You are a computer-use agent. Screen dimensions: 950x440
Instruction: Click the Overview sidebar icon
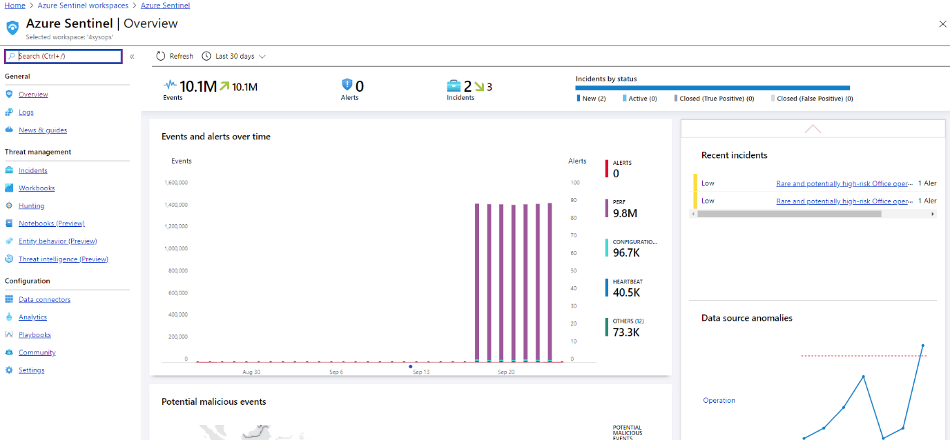click(x=9, y=94)
